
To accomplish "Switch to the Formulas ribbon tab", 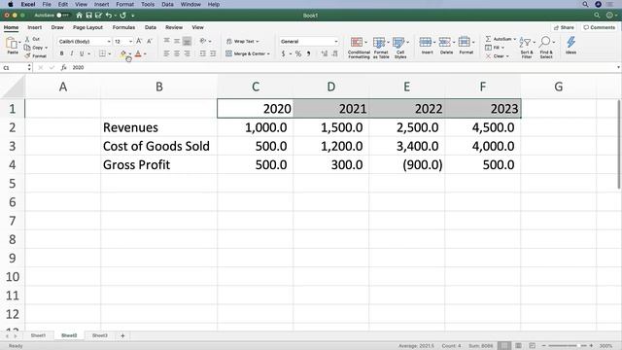I will coord(123,27).
